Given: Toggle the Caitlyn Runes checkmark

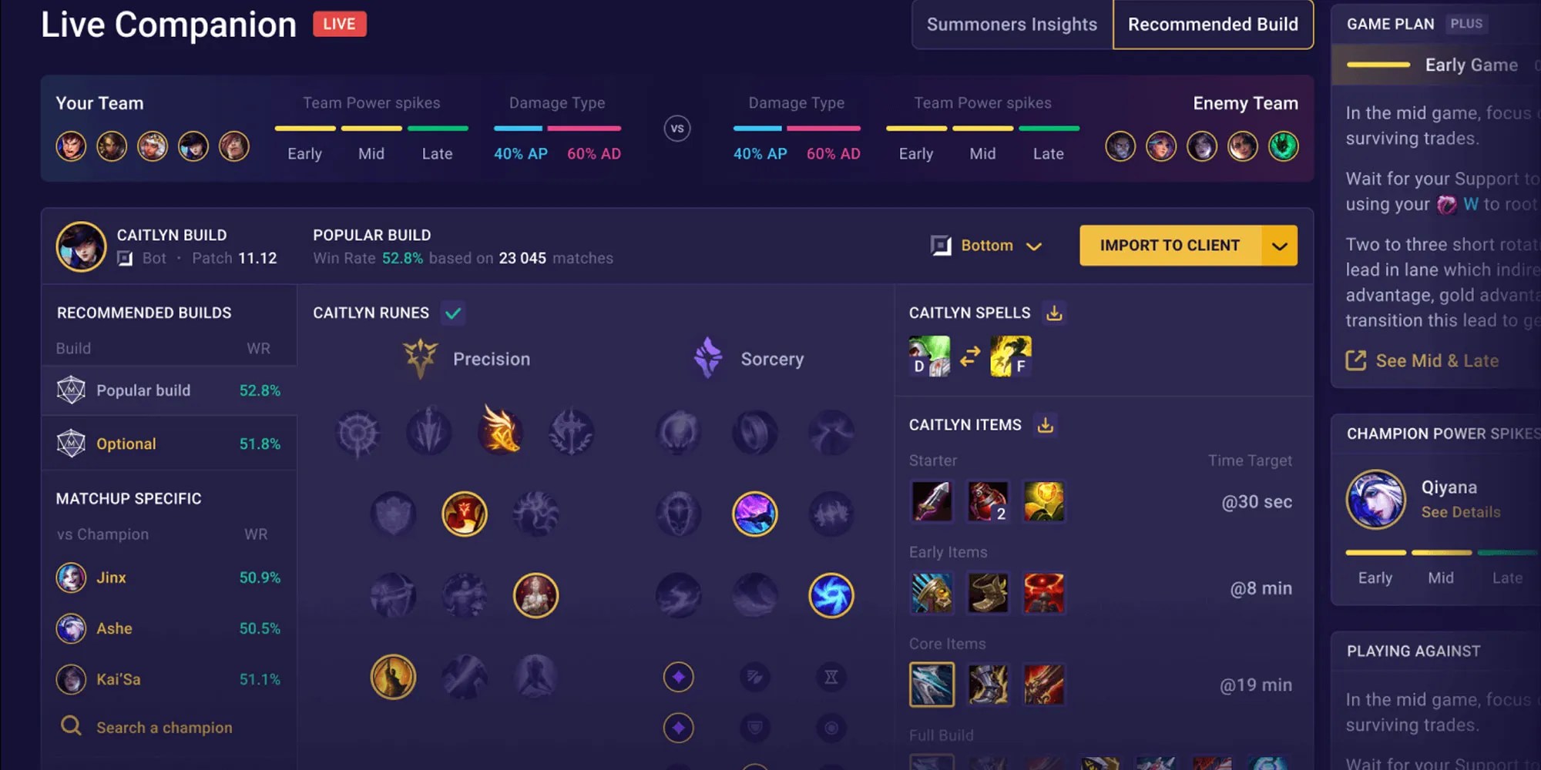Looking at the screenshot, I should point(453,313).
